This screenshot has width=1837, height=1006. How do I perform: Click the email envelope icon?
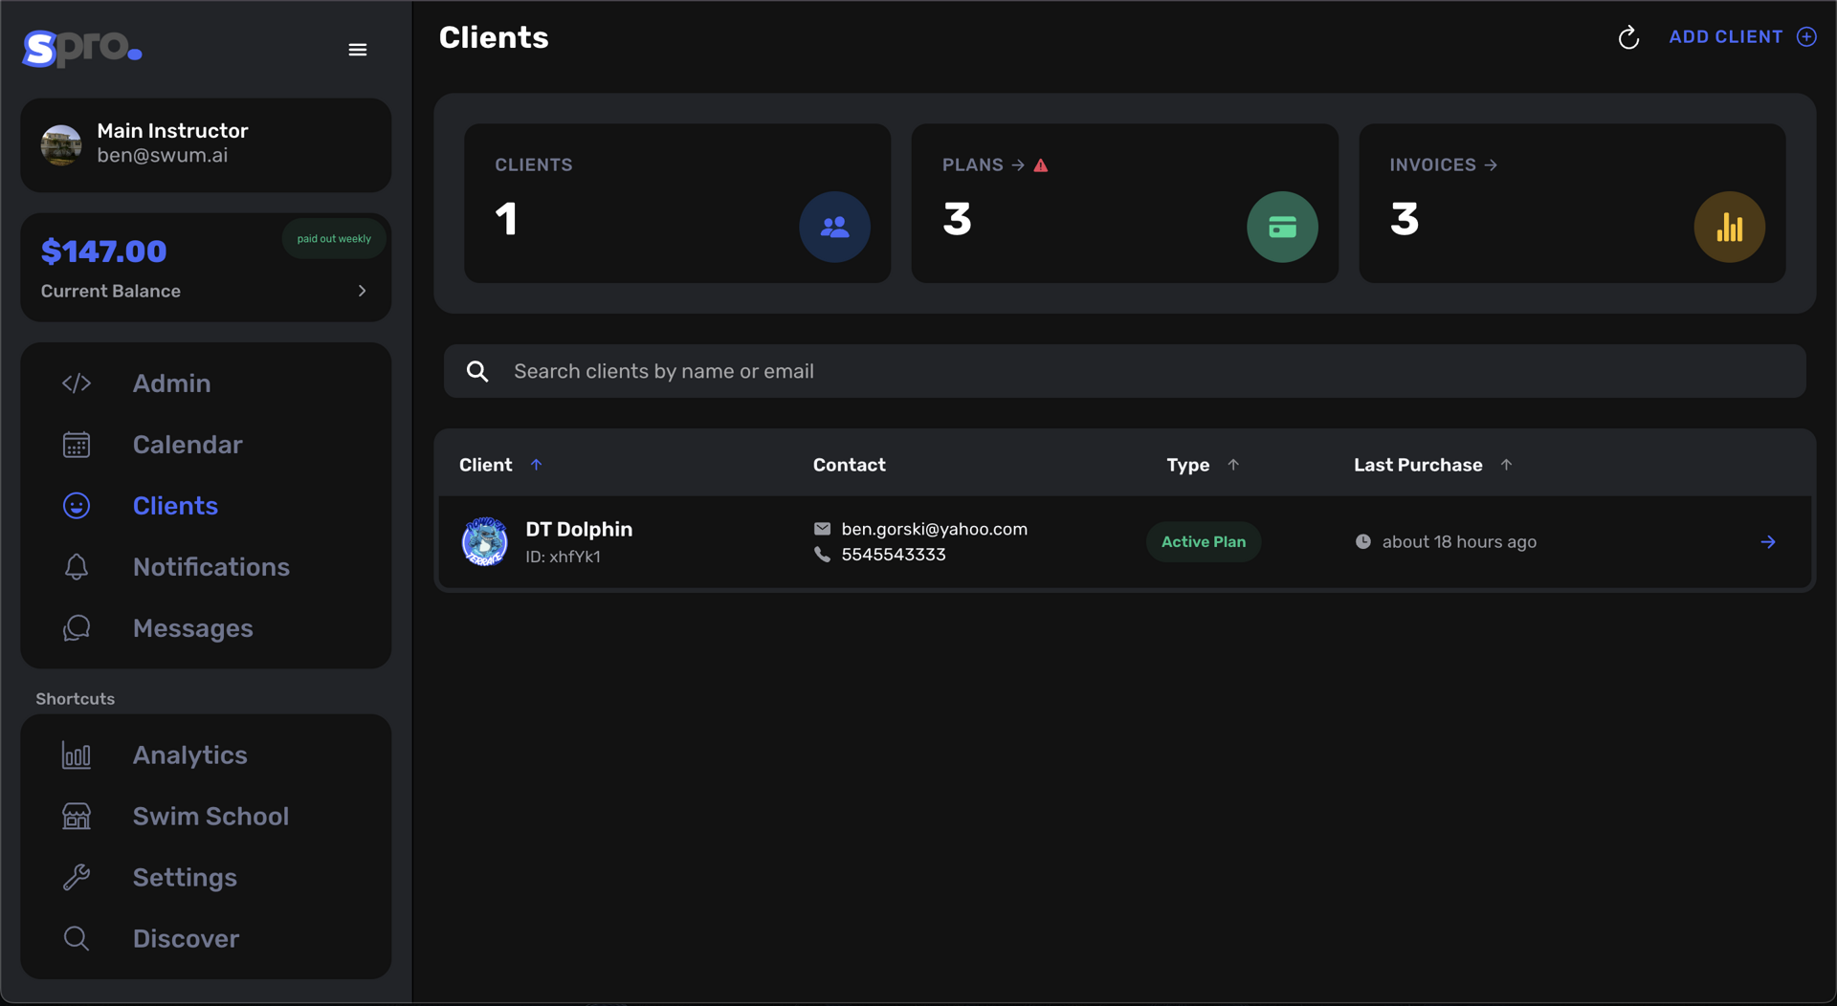tap(822, 529)
